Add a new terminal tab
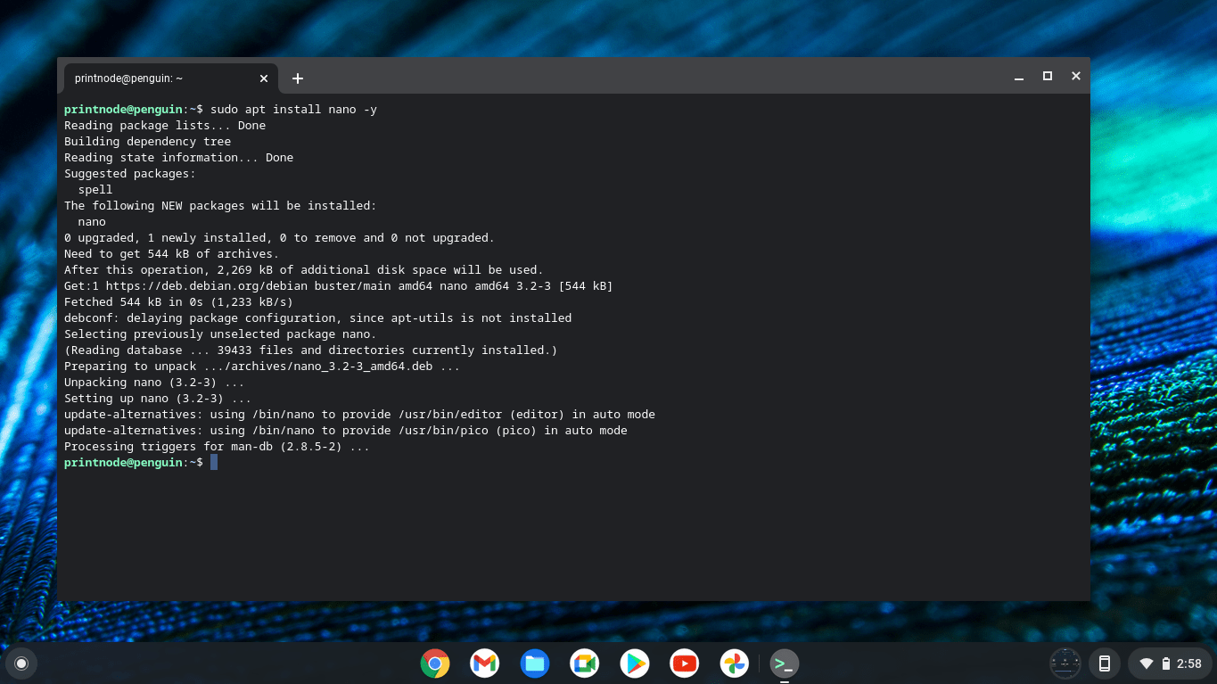1217x684 pixels. [298, 78]
